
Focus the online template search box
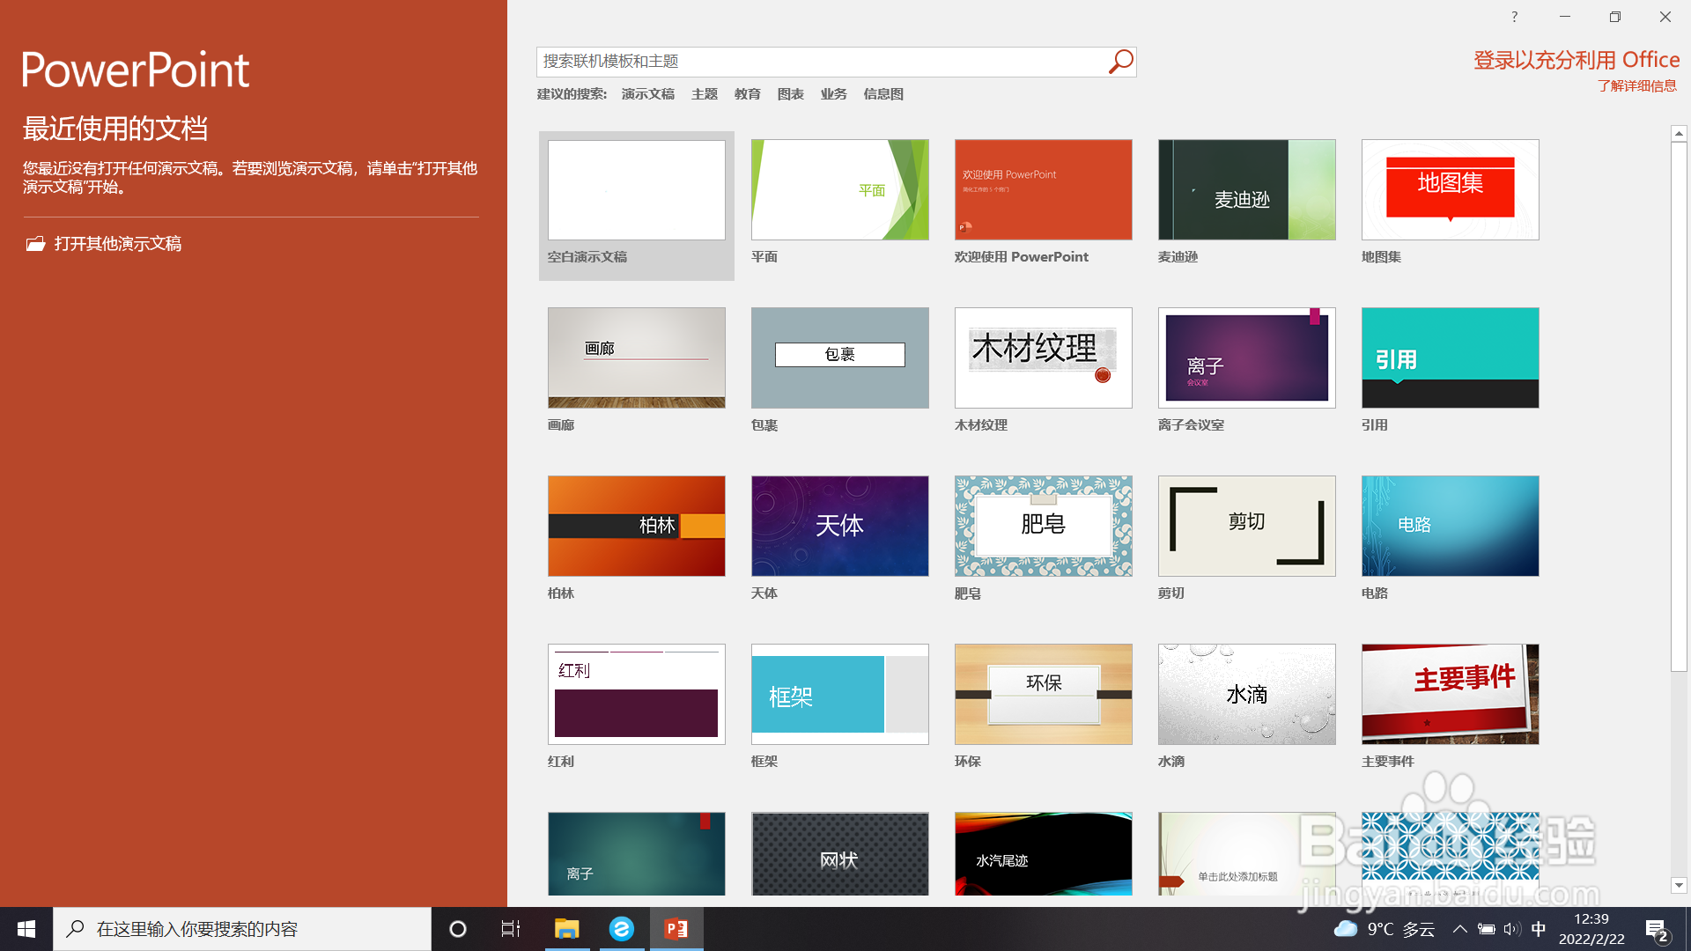(x=821, y=62)
